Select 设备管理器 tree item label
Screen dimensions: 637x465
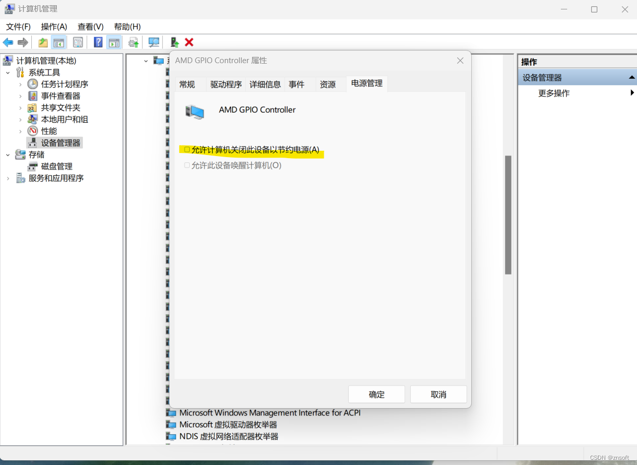click(x=61, y=143)
